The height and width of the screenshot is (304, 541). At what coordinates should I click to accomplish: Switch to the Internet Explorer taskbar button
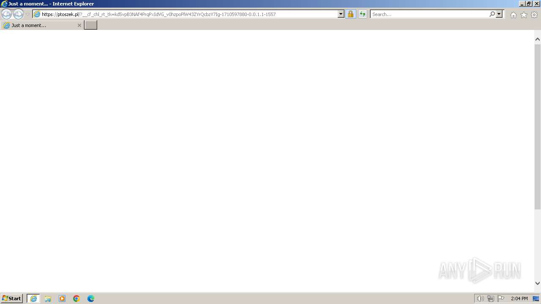point(33,299)
